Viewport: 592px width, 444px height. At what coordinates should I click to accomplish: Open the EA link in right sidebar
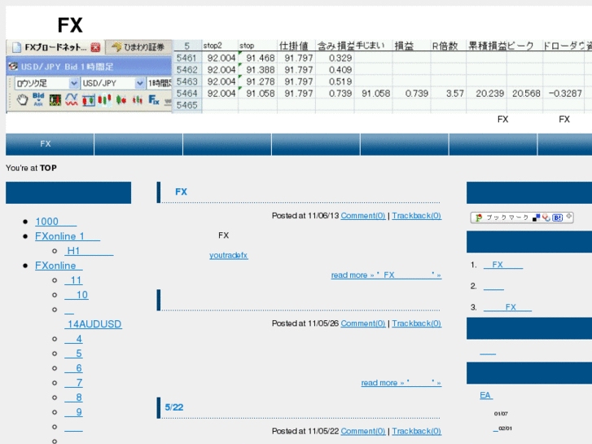(486, 396)
